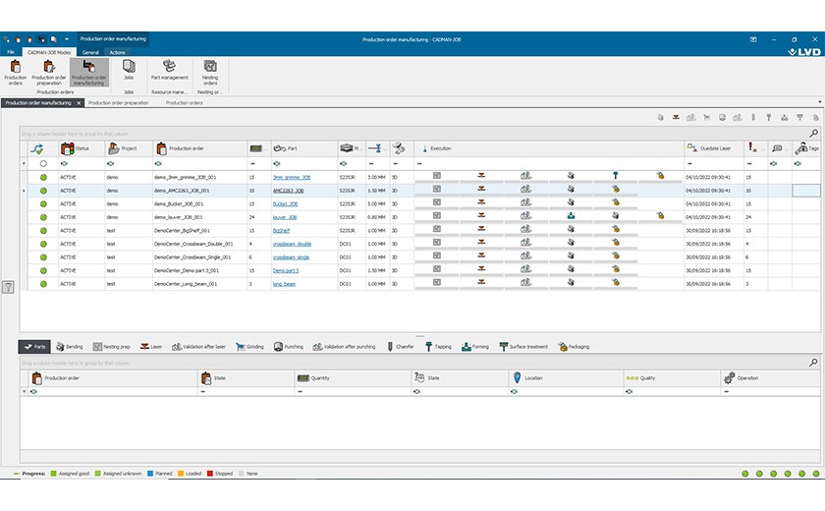The image size is (825, 511).
Task: Open the crossbeam_double part link
Action: click(292, 244)
